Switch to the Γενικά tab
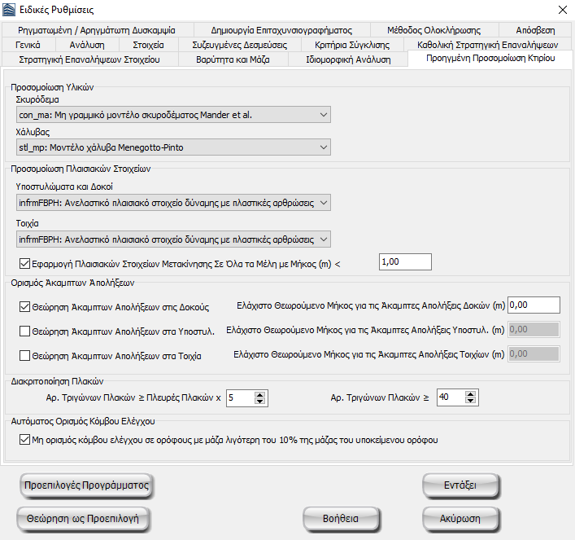The image size is (575, 540). (x=33, y=45)
